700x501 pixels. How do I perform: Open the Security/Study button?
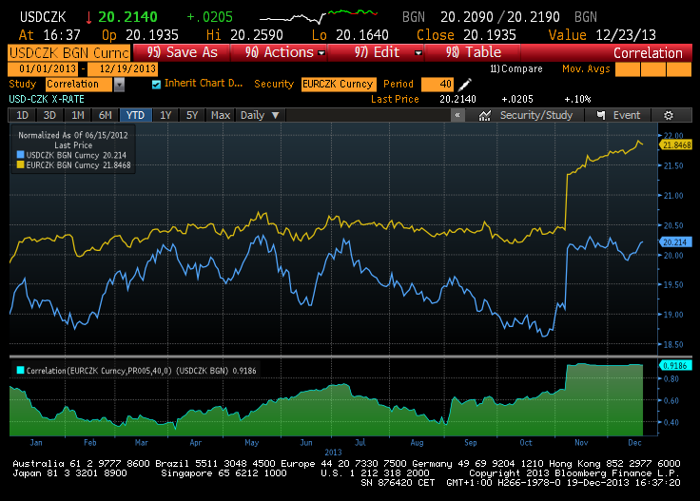[525, 116]
